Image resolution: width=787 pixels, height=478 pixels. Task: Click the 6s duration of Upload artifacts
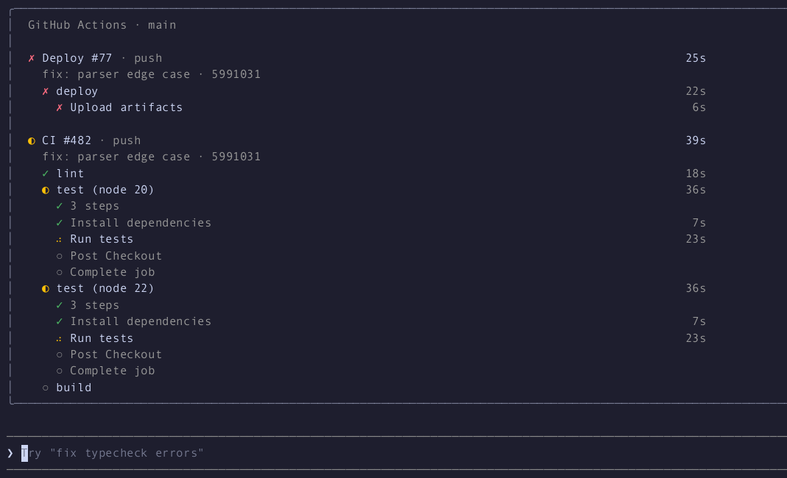[x=699, y=107]
